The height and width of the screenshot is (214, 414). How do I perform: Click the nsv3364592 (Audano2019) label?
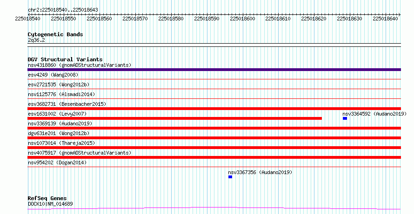[374, 114]
